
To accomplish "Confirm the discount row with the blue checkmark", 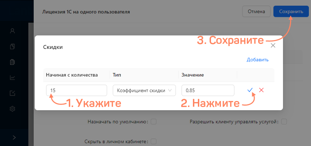I will [x=250, y=90].
